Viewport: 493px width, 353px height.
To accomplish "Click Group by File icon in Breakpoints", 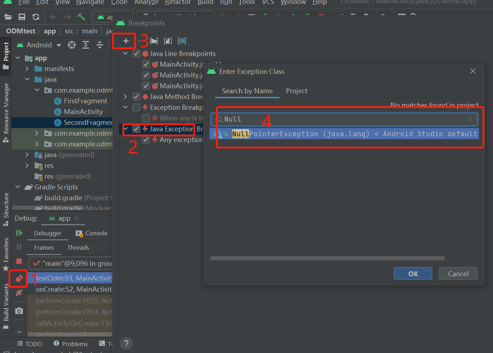I will click(x=168, y=41).
